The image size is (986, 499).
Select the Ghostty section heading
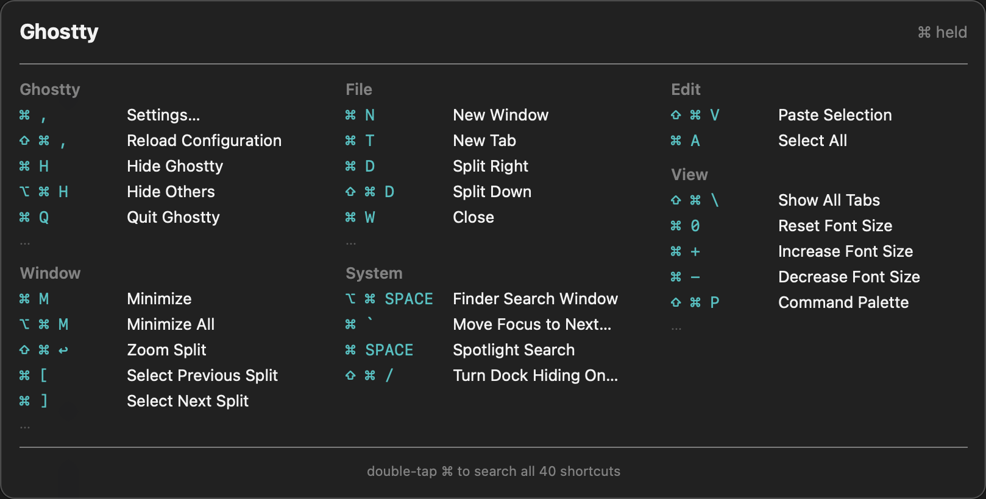(50, 89)
